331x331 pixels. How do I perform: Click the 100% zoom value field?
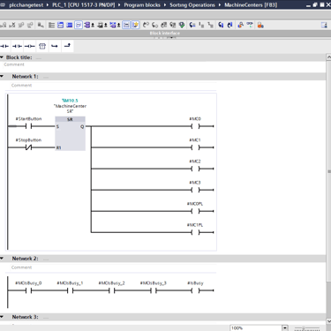tap(256, 327)
